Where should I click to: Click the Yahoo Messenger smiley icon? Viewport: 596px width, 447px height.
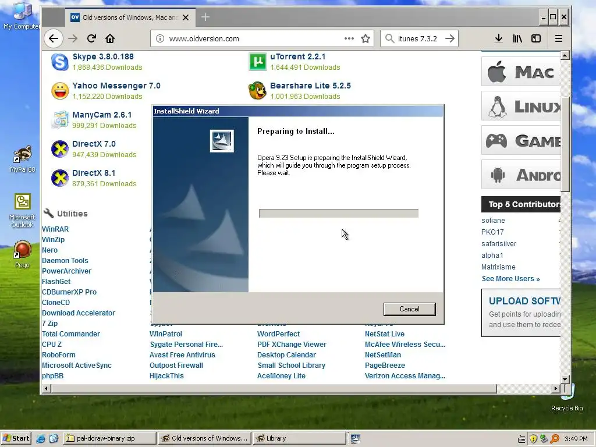[x=60, y=91]
